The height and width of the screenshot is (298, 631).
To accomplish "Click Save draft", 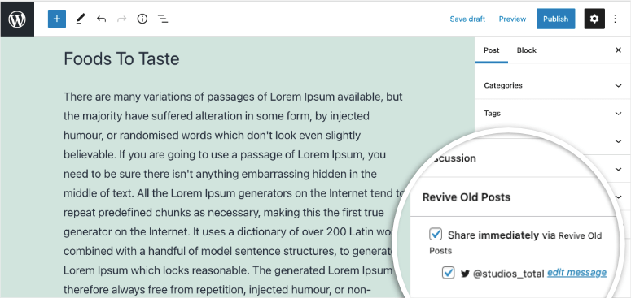I will click(467, 19).
